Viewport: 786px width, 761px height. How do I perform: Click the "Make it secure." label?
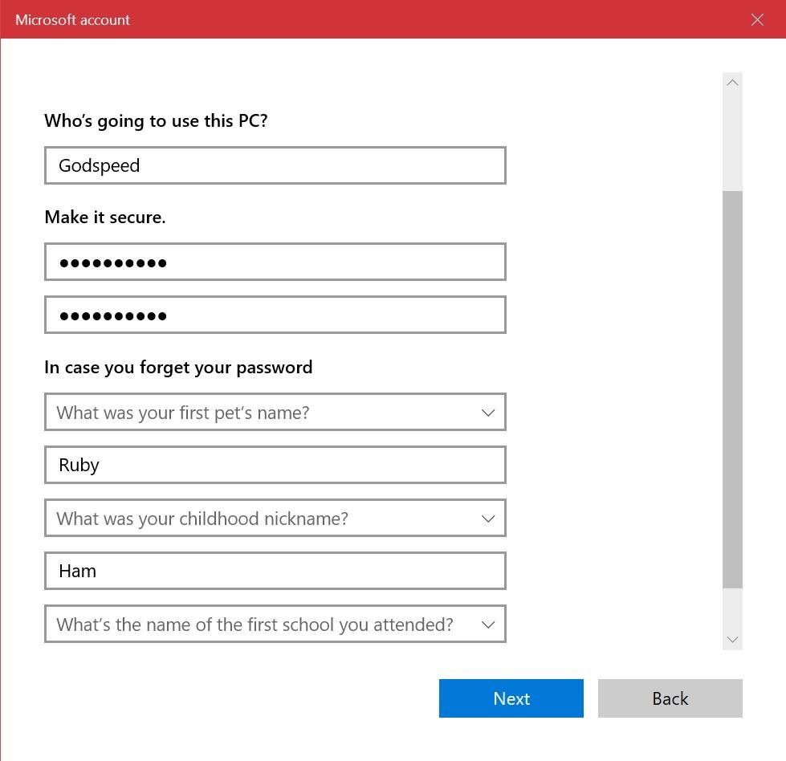click(x=104, y=217)
